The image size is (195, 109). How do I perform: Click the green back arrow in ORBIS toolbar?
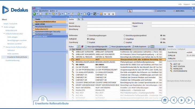[34, 14]
